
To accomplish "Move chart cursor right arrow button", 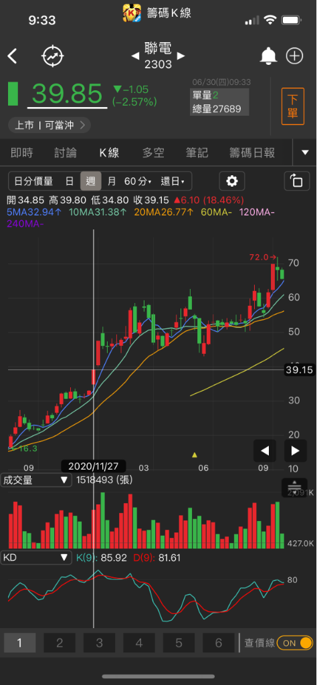I will click(x=295, y=451).
